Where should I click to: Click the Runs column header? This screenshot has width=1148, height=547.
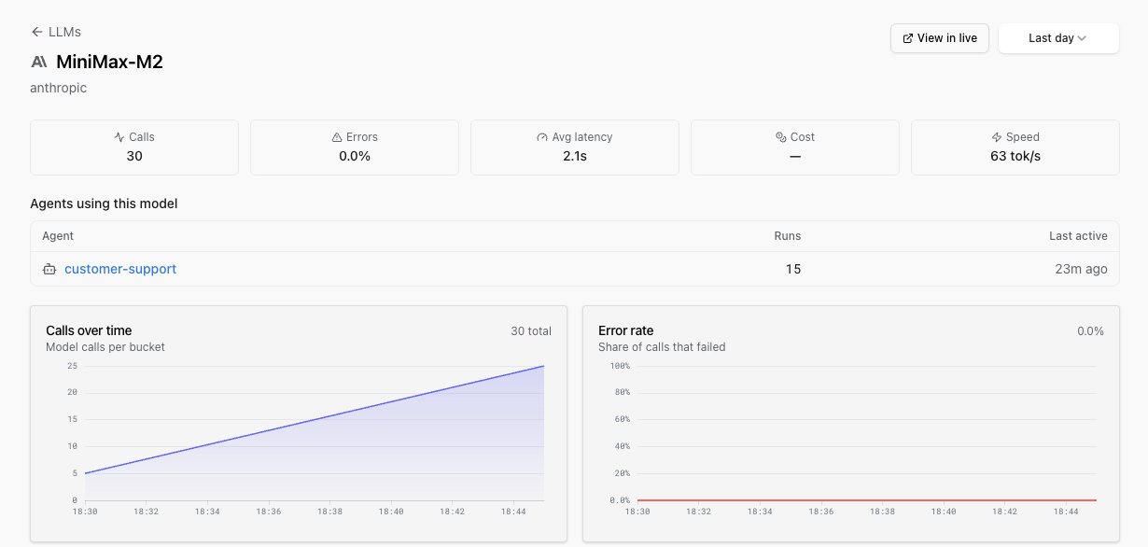(788, 236)
